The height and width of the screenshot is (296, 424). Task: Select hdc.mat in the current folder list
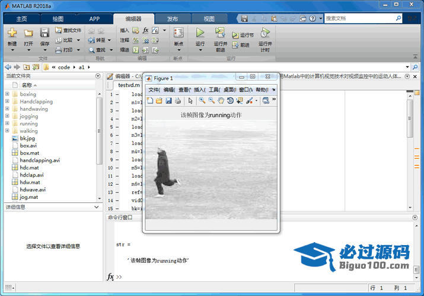click(28, 168)
